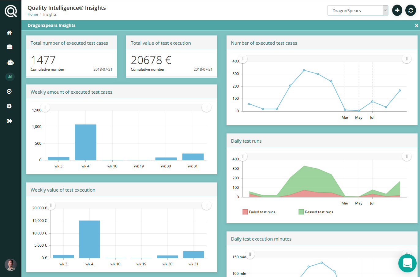
Task: Open the chat support bubble
Action: click(x=407, y=263)
